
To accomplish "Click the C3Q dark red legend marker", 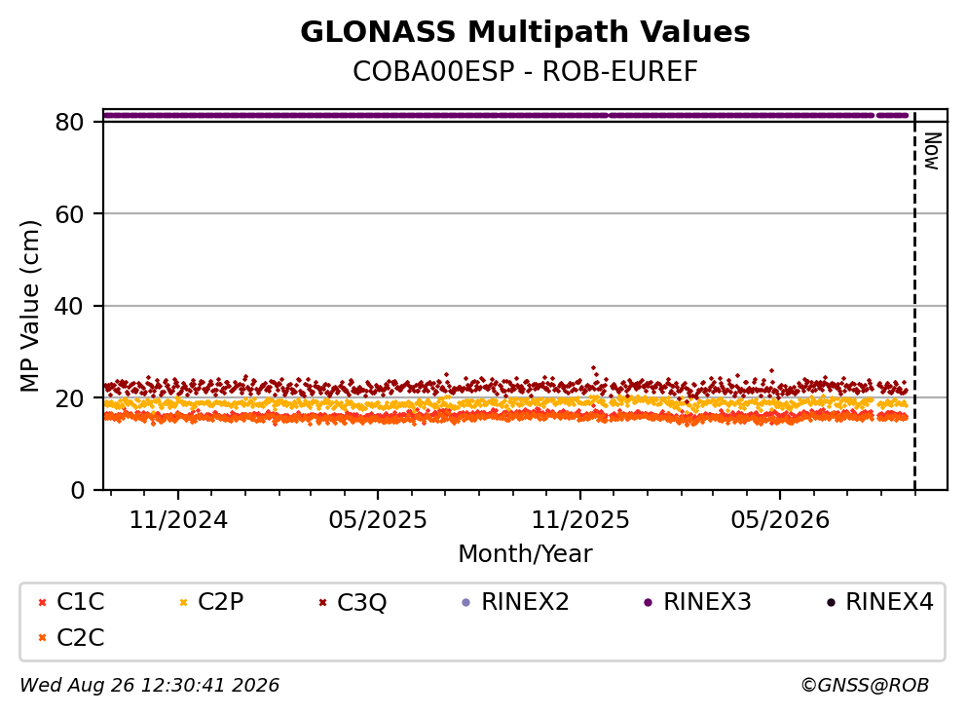I will pyautogui.click(x=322, y=603).
